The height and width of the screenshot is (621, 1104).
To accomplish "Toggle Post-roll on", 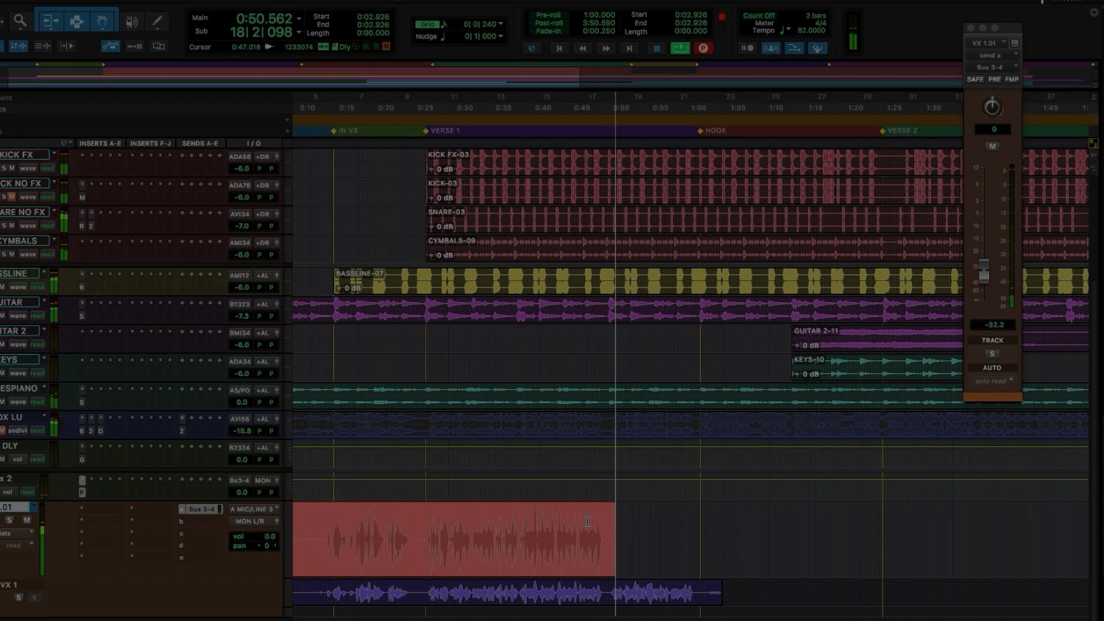I will [548, 23].
